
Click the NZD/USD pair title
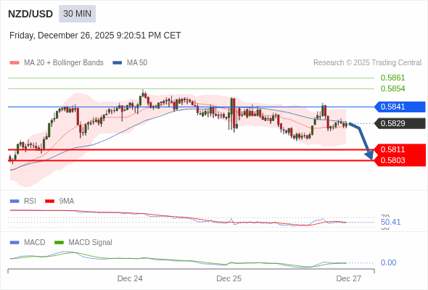[30, 14]
